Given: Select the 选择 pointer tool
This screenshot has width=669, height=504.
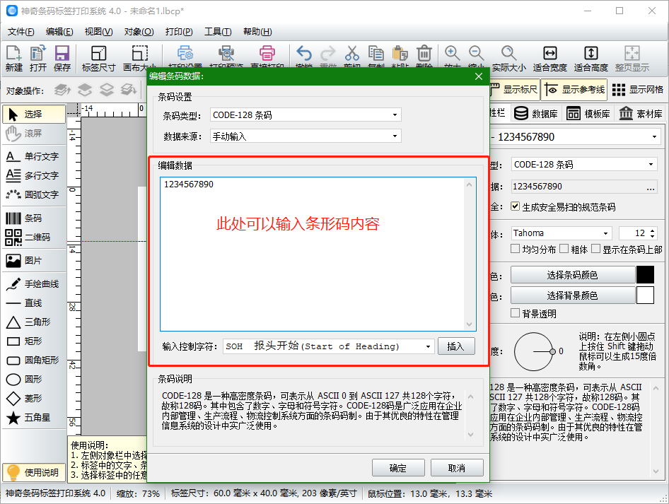Looking at the screenshot, I should tap(34, 115).
